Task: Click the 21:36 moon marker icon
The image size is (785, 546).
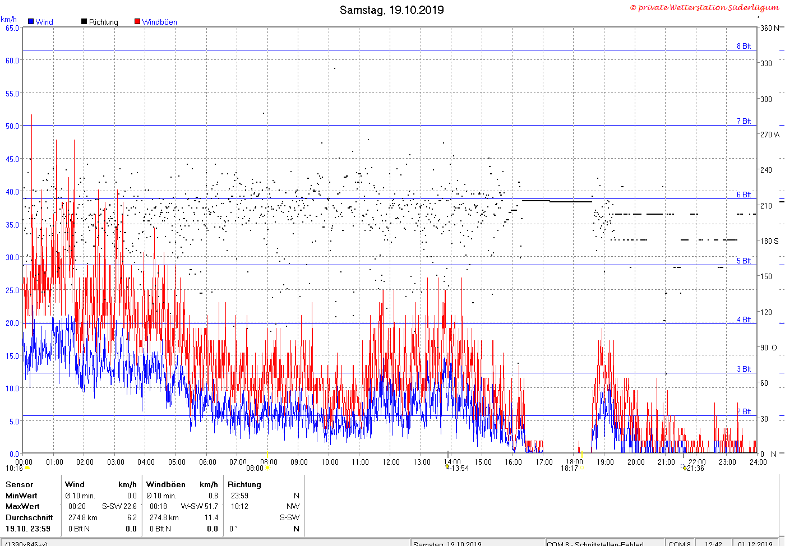Action: pyautogui.click(x=684, y=467)
